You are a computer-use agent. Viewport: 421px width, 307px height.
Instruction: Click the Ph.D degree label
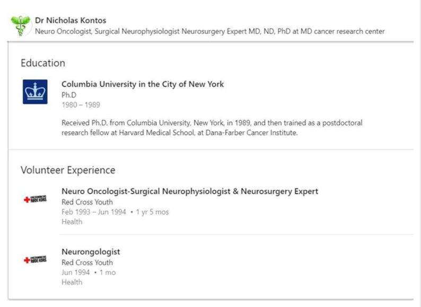point(69,95)
